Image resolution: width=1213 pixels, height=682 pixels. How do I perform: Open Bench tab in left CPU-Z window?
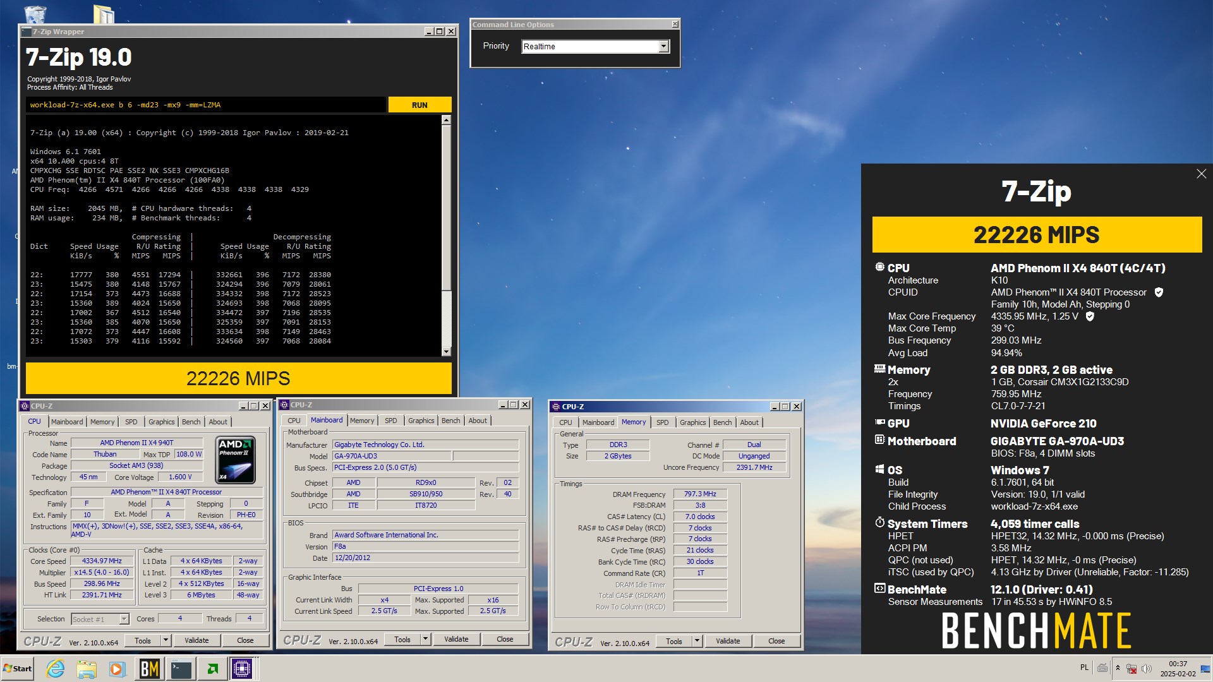point(191,422)
